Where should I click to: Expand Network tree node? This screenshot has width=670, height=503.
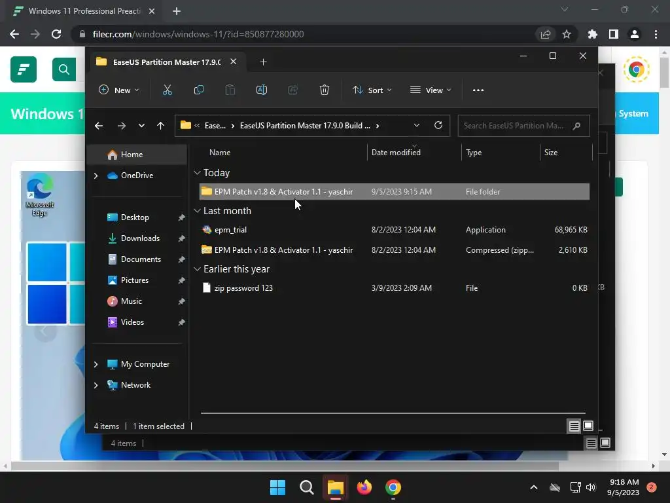tap(96, 385)
